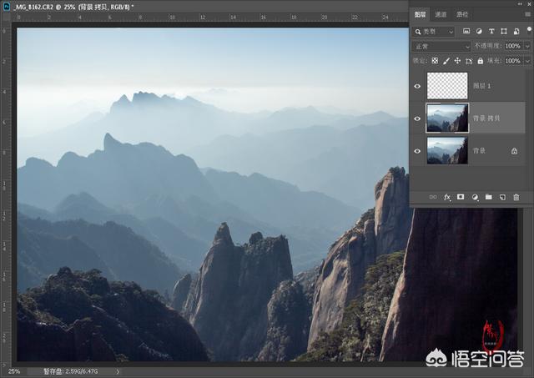The height and width of the screenshot is (378, 534).
Task: Toggle visibility of 背景 拷贝 layer
Action: click(417, 118)
